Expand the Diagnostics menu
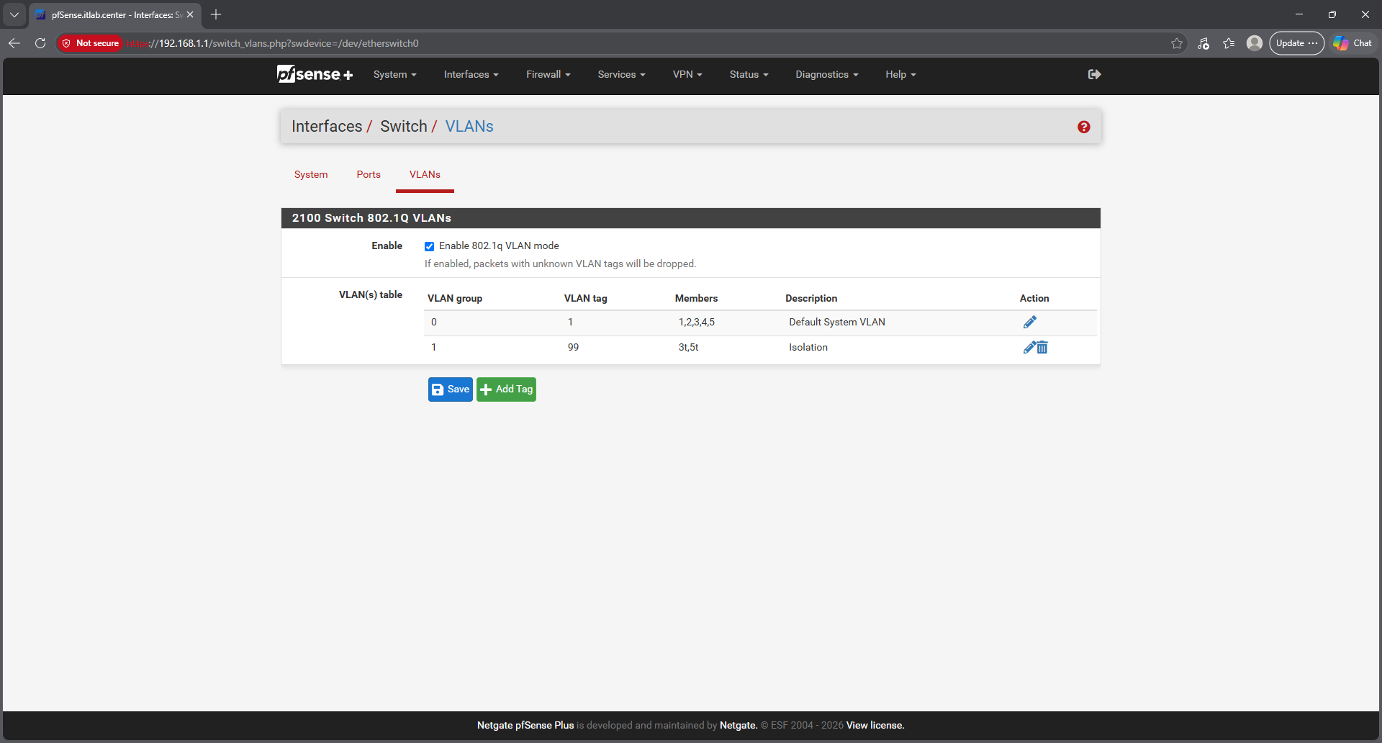The width and height of the screenshot is (1382, 743). point(826,74)
